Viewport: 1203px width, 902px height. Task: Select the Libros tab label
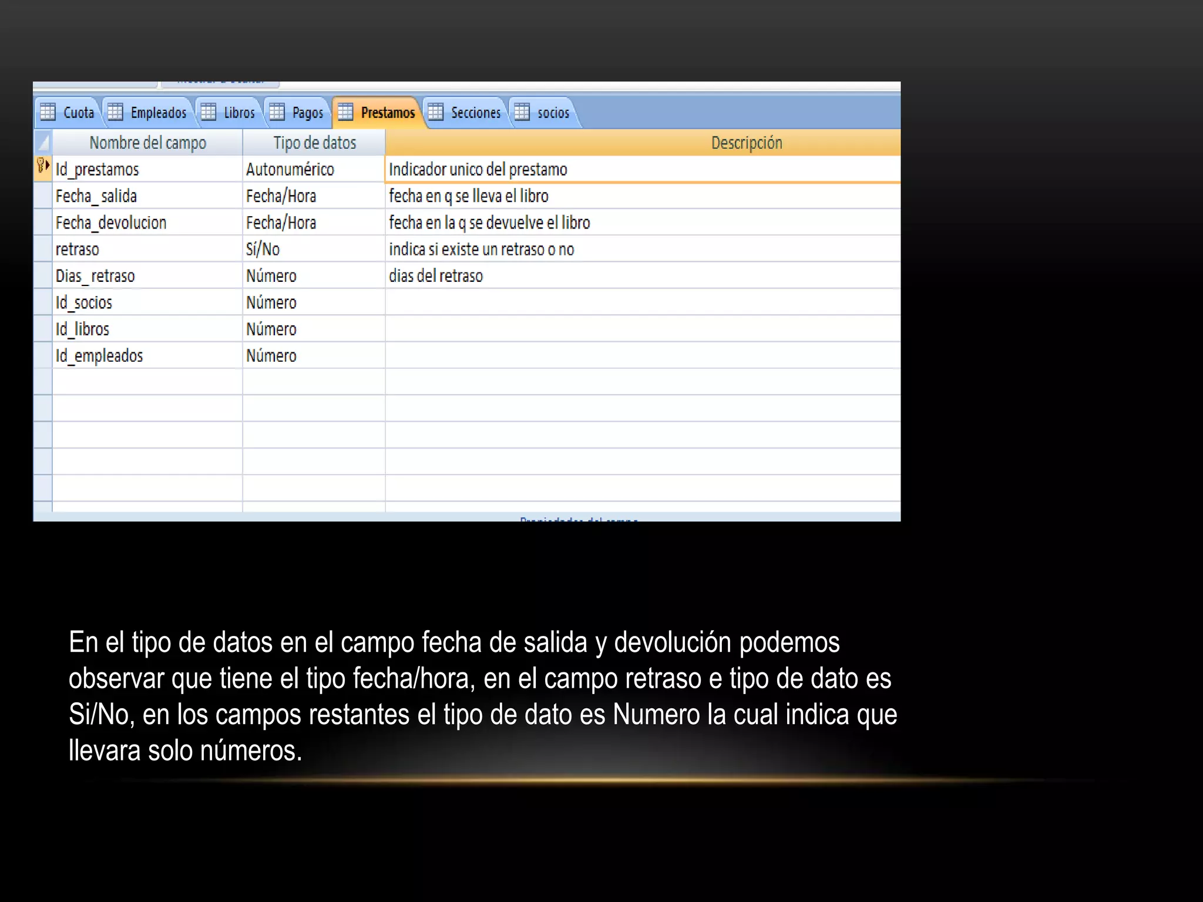pyautogui.click(x=239, y=113)
